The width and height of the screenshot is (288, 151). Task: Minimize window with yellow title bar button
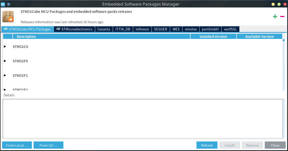pos(273,4)
